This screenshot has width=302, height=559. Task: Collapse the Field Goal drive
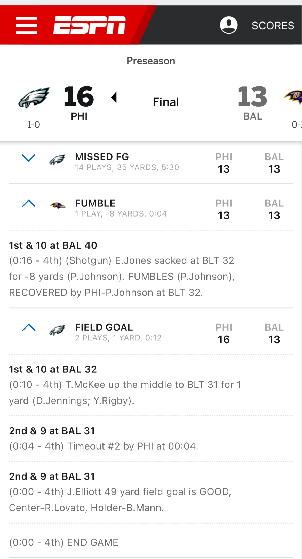[29, 327]
